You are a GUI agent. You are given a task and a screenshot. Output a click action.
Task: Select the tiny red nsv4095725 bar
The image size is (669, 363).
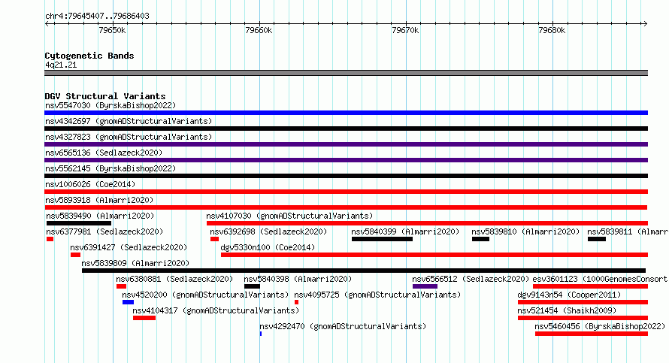pyautogui.click(x=296, y=302)
